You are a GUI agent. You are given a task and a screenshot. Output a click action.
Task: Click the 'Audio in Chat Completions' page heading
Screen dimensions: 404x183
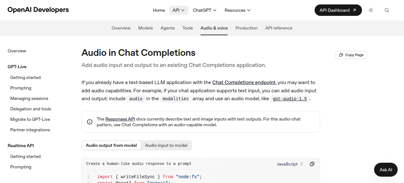click(138, 53)
